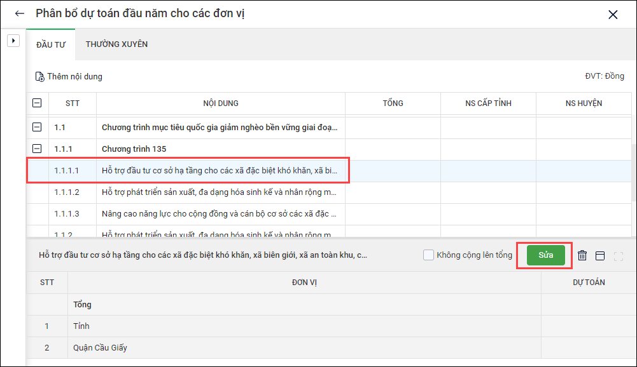This screenshot has width=637, height=367.
Task: Collapse row 1.1.1 Chương trình 135
Action: 37,149
